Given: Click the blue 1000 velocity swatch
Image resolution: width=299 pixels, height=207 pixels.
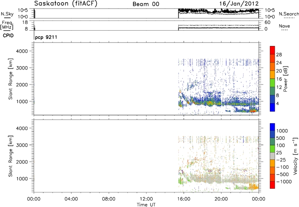Looking at the screenshot, I should coord(272,127).
